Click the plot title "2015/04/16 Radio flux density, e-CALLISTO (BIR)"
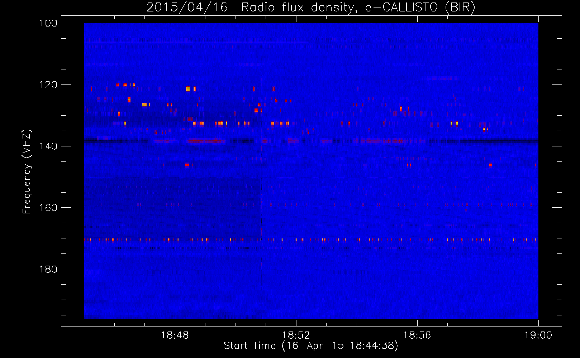The height and width of the screenshot is (358, 580). pos(311,8)
